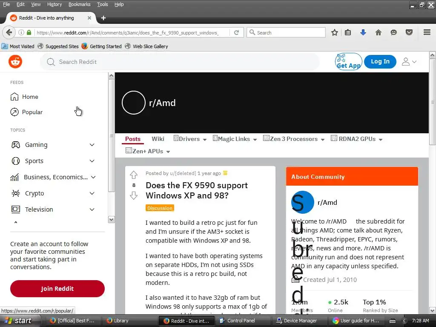
Task: Click the Pocket icon in toolbar
Action: click(409, 32)
